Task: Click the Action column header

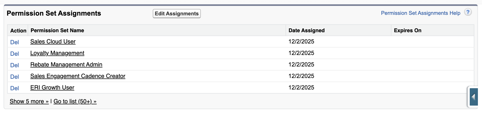Action: [18, 31]
